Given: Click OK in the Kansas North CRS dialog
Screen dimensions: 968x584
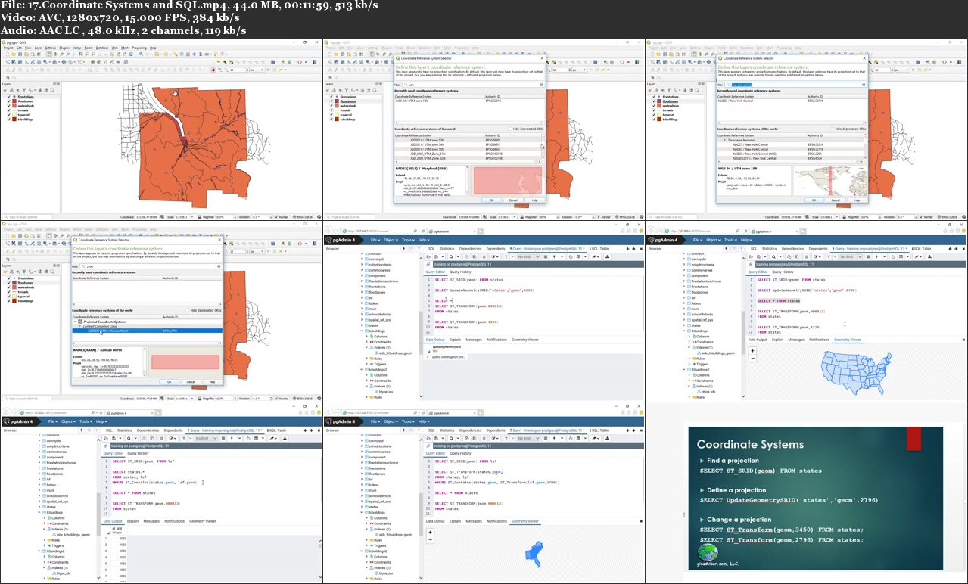Looking at the screenshot, I should click(170, 382).
